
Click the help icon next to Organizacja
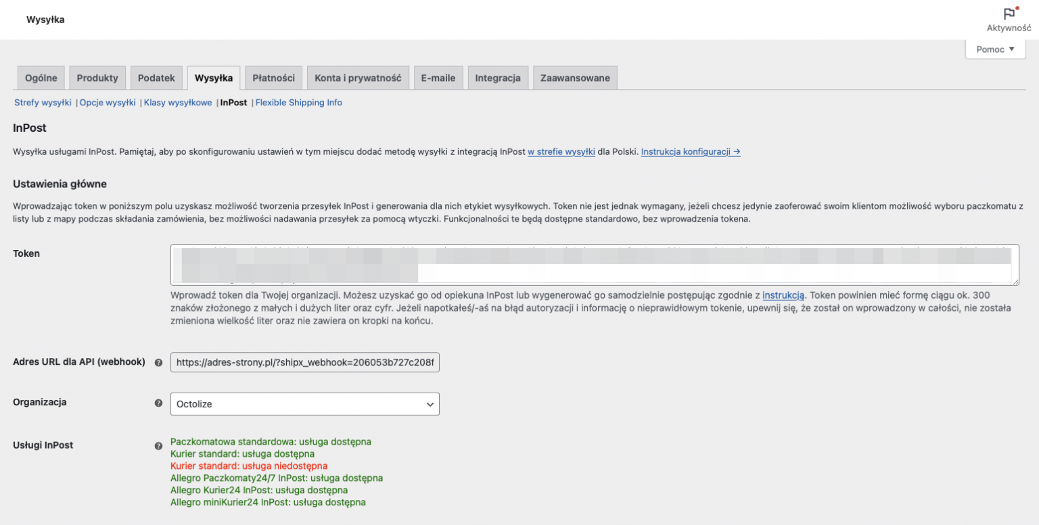159,403
